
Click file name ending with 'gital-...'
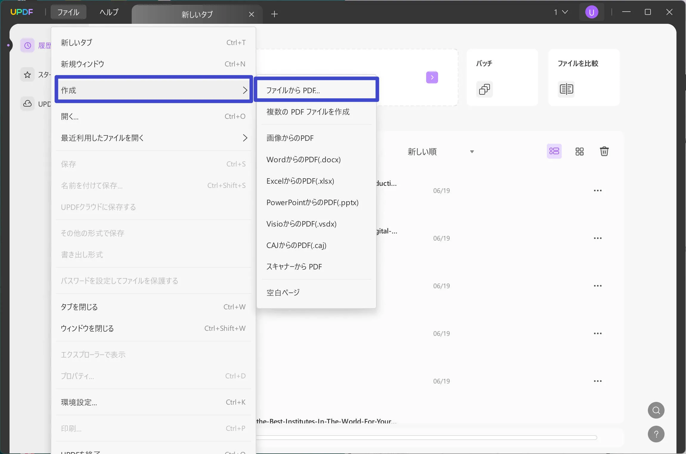click(387, 231)
